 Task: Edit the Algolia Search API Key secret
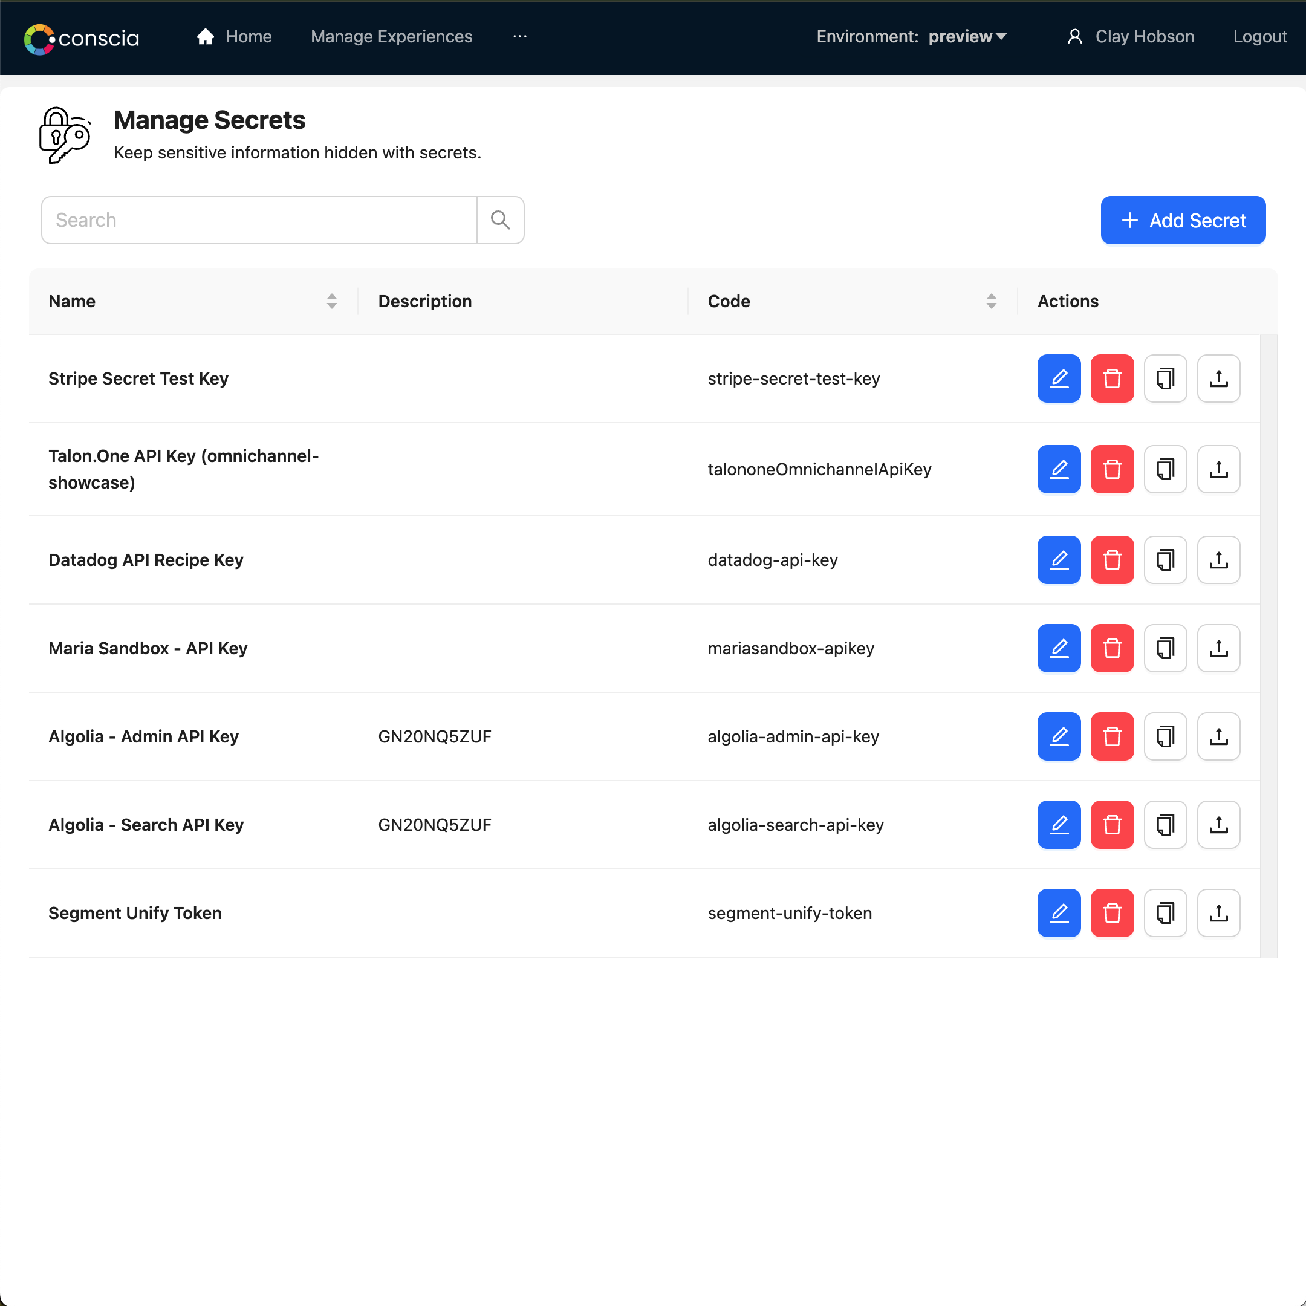(x=1059, y=825)
